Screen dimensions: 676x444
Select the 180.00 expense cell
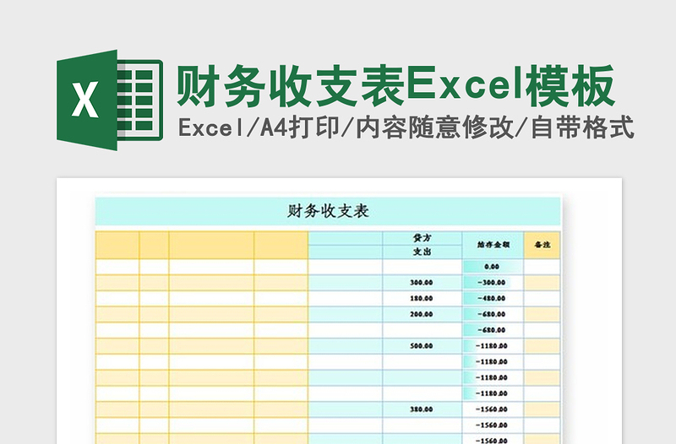(422, 299)
